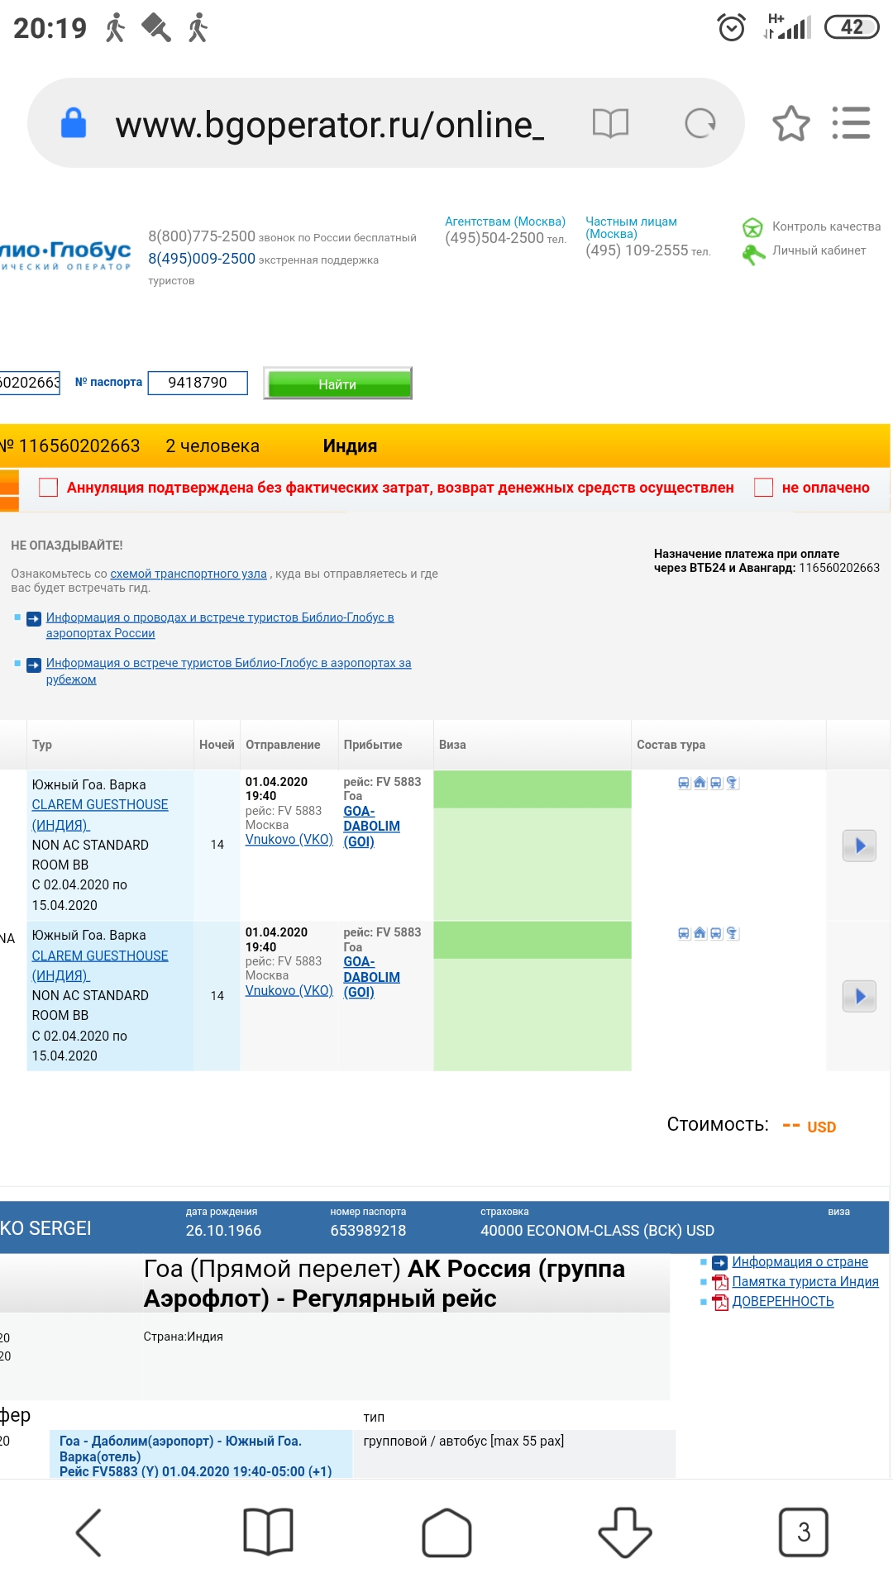Viewport: 893px width, 1587px height.
Task: Click arrow icon next to Информация о стране
Action: 719,1262
